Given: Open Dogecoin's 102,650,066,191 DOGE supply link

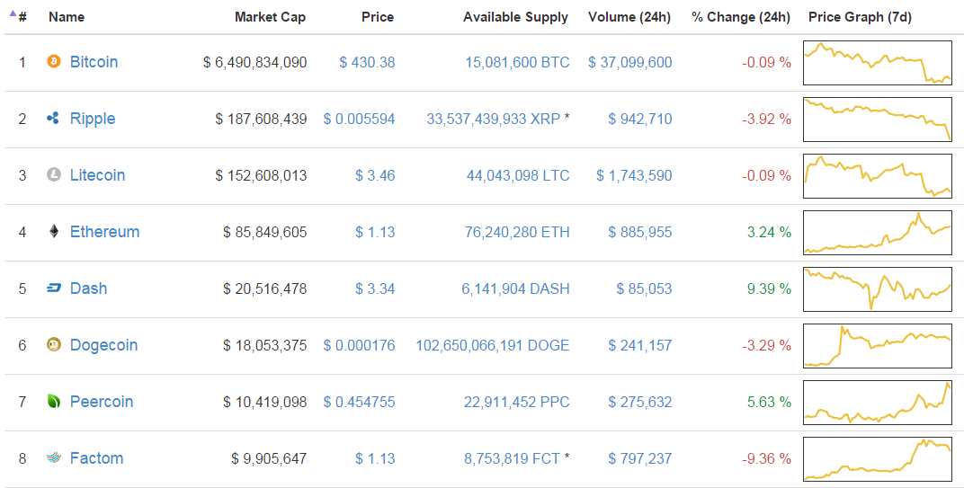Looking at the screenshot, I should 492,345.
